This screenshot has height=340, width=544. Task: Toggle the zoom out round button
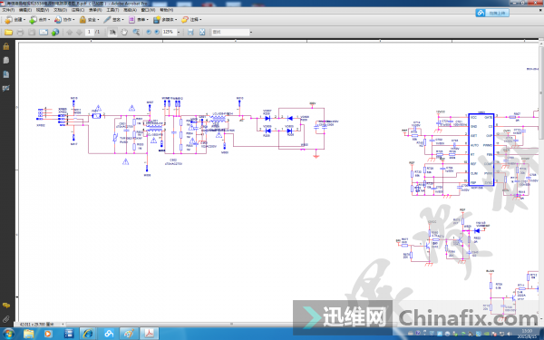coord(149,32)
